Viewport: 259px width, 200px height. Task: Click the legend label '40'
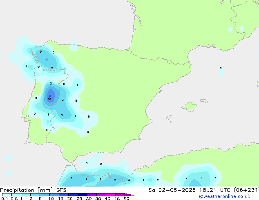(x=107, y=198)
